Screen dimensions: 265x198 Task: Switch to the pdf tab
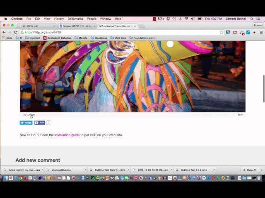click(36, 26)
